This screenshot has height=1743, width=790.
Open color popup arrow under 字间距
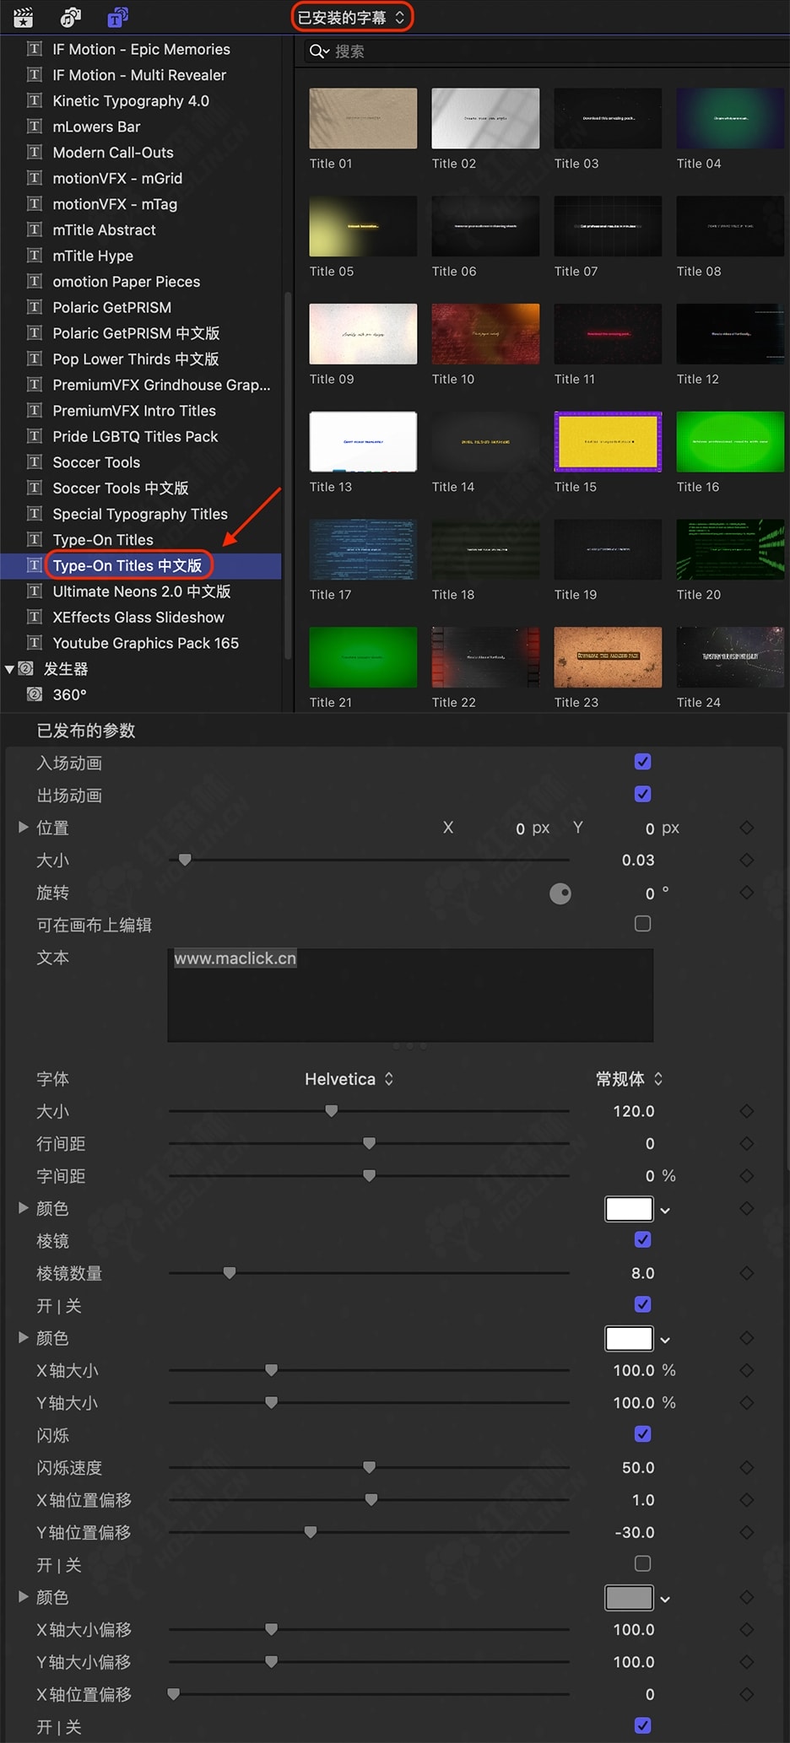(x=665, y=1211)
